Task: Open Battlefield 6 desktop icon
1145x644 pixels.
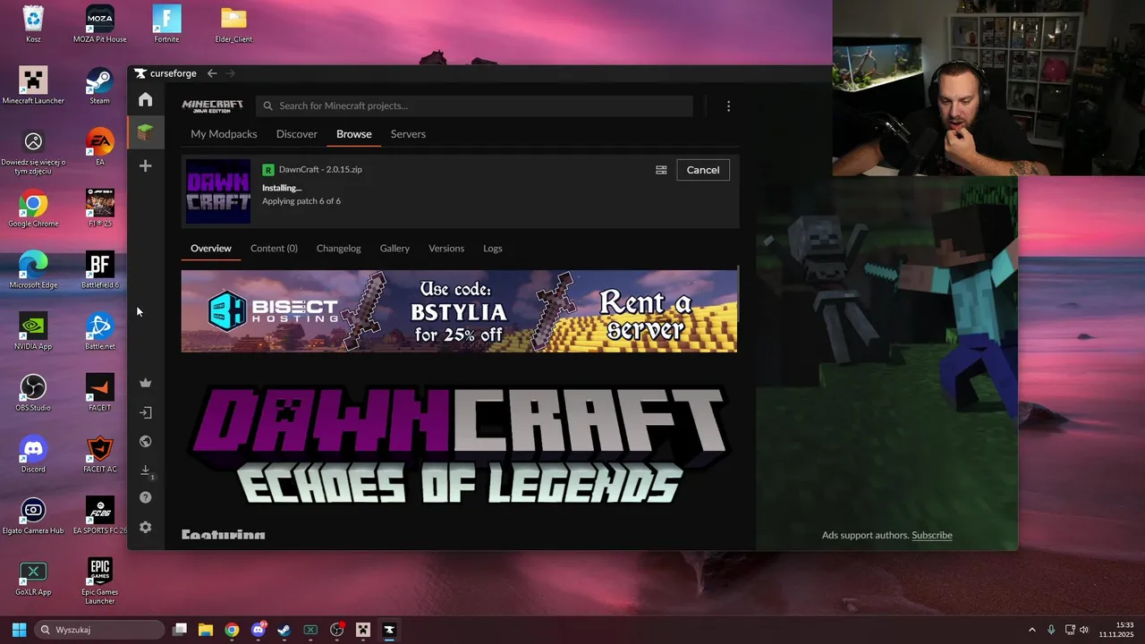Action: [100, 270]
